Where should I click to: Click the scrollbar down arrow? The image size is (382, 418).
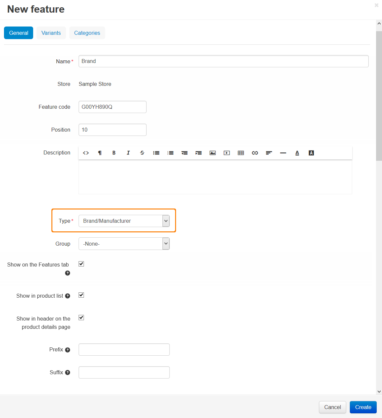(x=379, y=391)
